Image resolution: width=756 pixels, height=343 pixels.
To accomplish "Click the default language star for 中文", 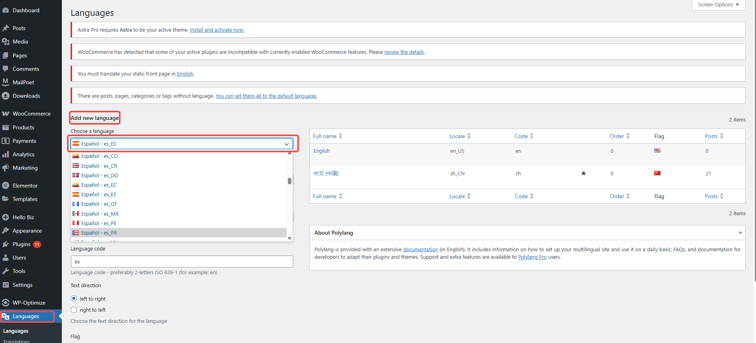I will click(584, 173).
